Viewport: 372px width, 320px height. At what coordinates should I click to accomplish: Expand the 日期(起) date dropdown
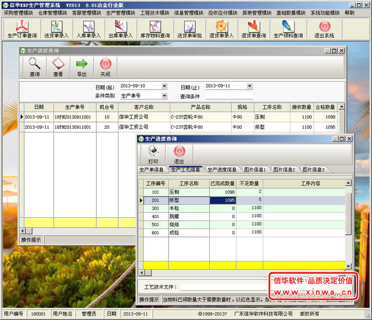pyautogui.click(x=165, y=87)
